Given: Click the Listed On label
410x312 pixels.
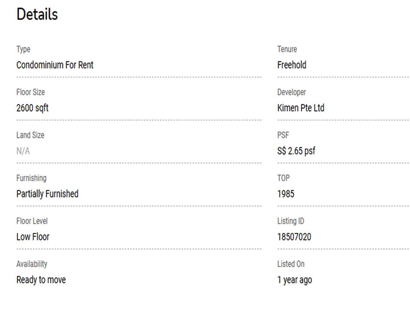Looking at the screenshot, I should click(x=291, y=264).
